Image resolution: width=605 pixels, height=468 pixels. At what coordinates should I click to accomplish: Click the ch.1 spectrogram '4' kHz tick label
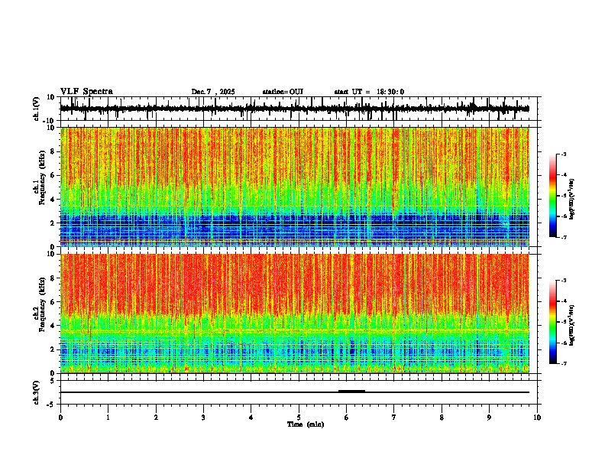tap(53, 200)
